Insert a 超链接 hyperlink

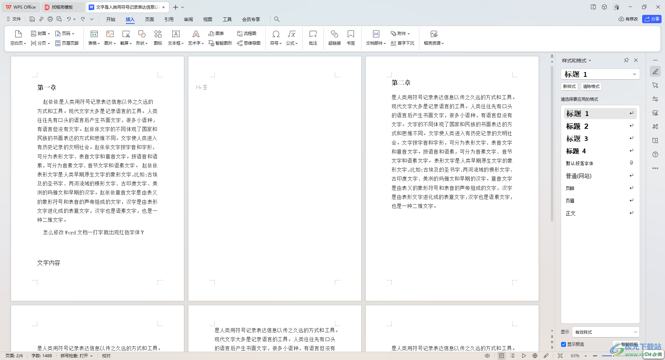(335, 38)
